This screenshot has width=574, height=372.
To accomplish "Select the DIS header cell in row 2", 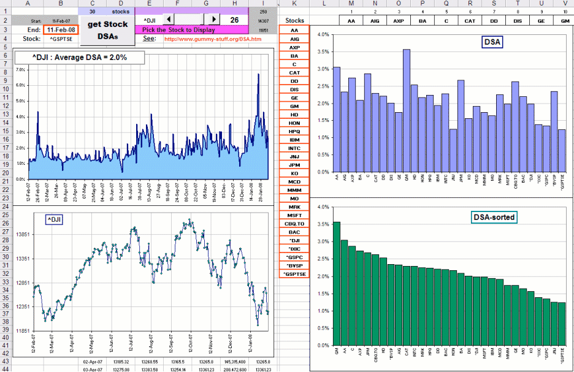I will [518, 21].
